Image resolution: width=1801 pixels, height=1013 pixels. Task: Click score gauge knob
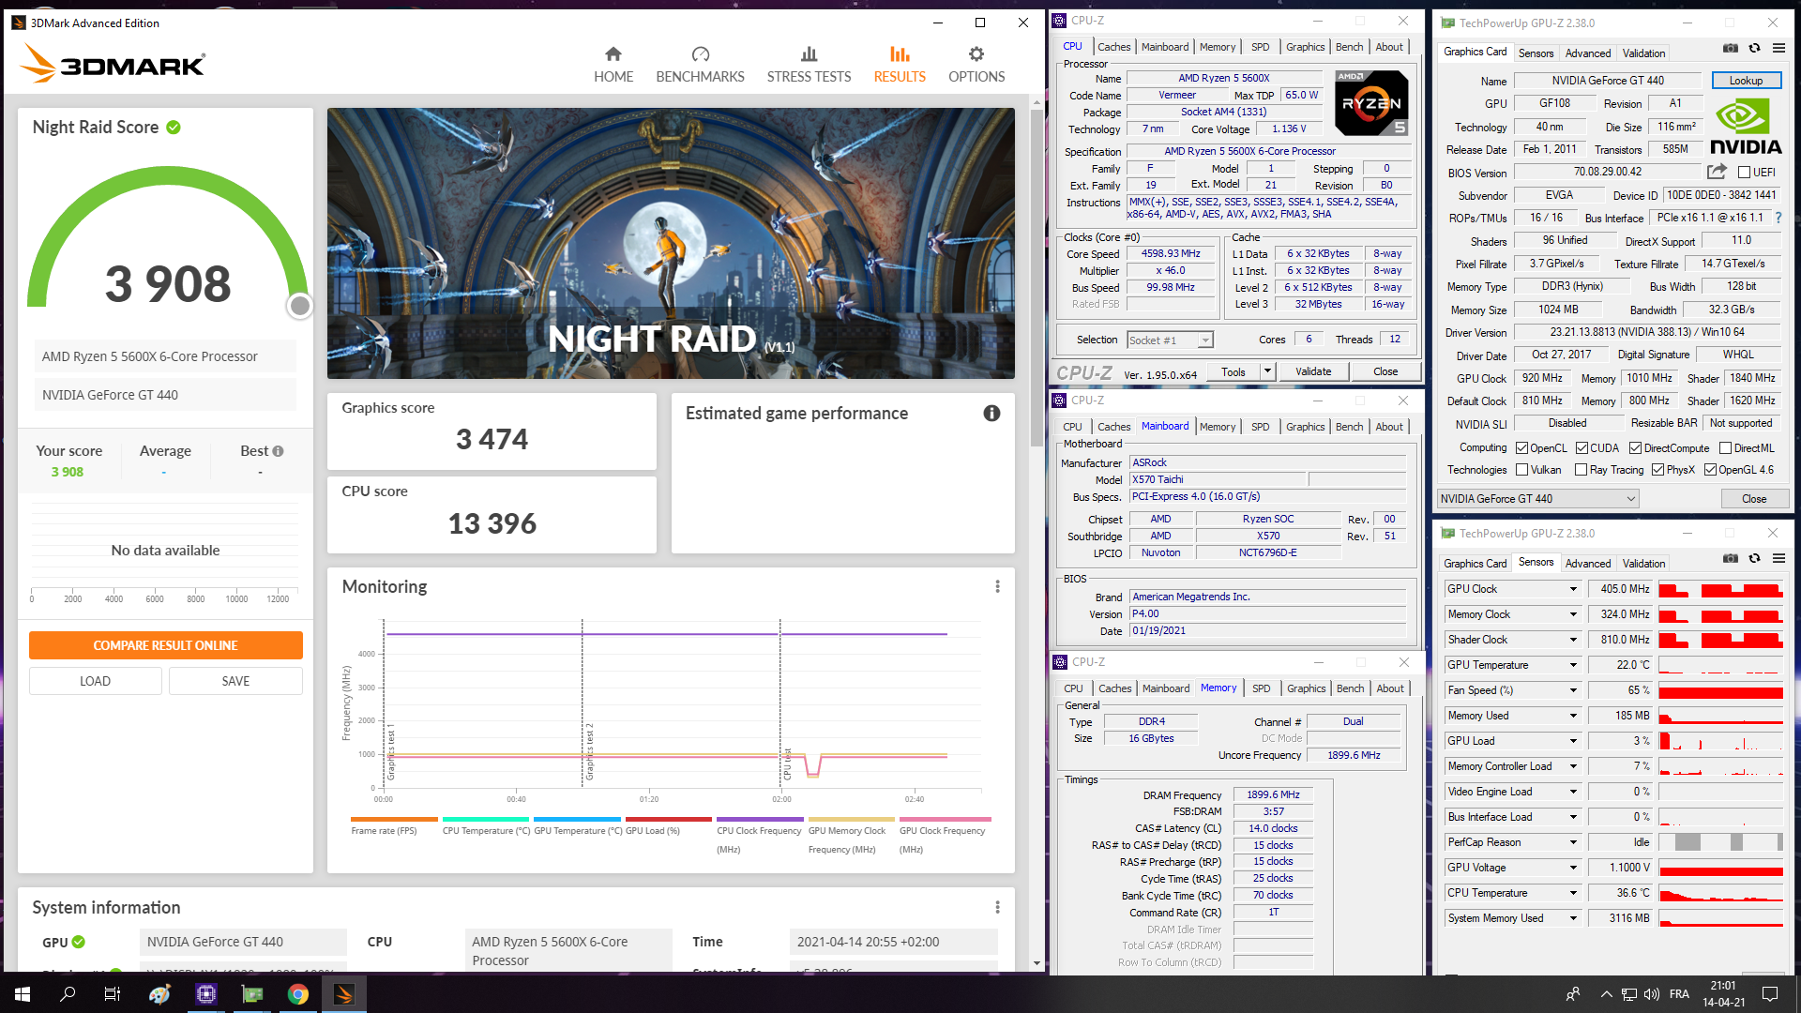[300, 306]
